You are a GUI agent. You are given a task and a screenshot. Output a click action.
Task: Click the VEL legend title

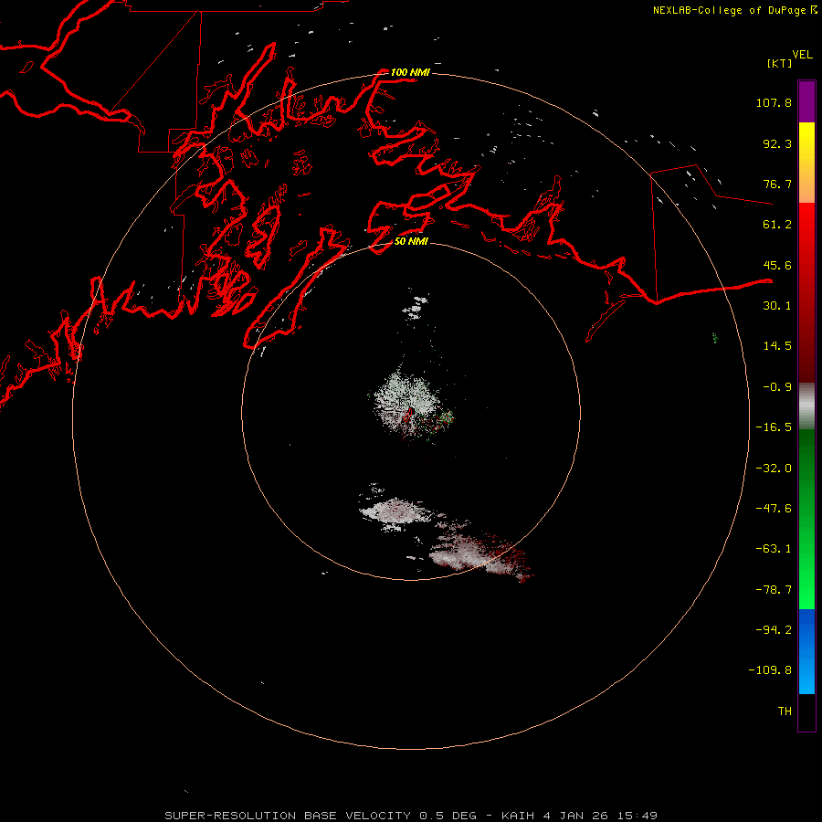(802, 55)
